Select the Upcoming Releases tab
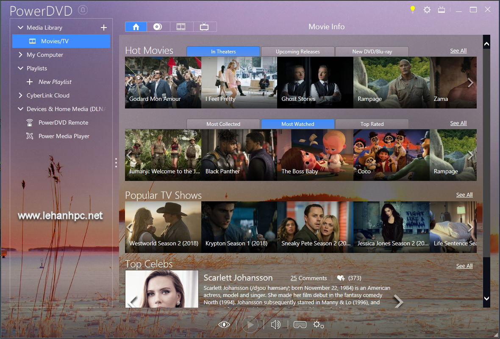 click(x=297, y=52)
